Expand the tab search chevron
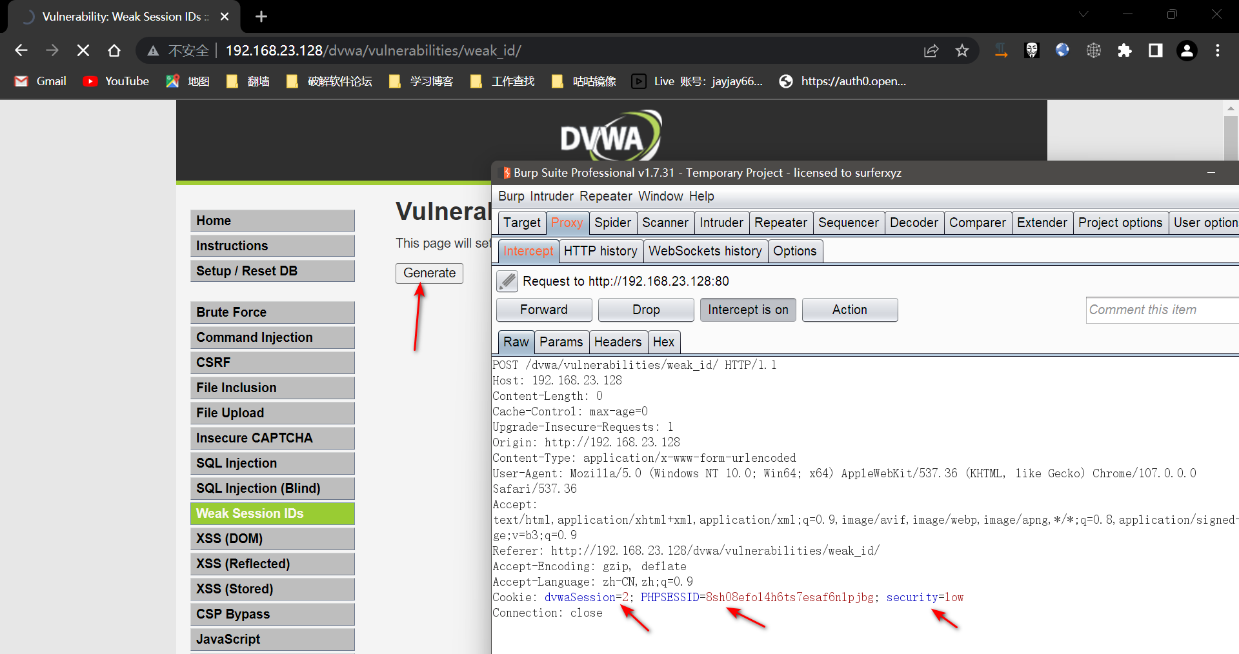 point(1083,14)
